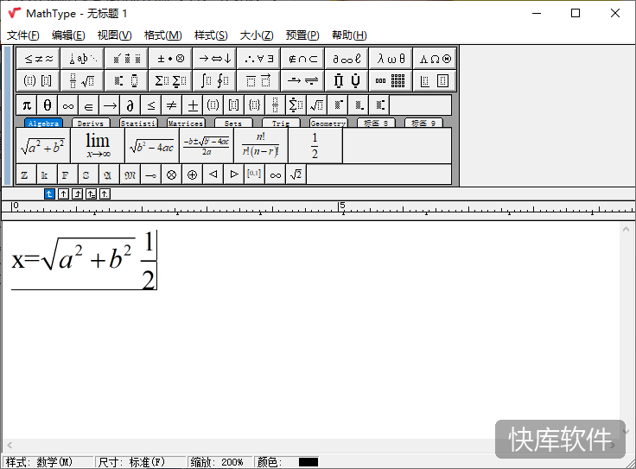Open the uppercase Greek letters palette (ΛΩ)
Image resolution: width=636 pixels, height=469 pixels.
pyautogui.click(x=435, y=59)
